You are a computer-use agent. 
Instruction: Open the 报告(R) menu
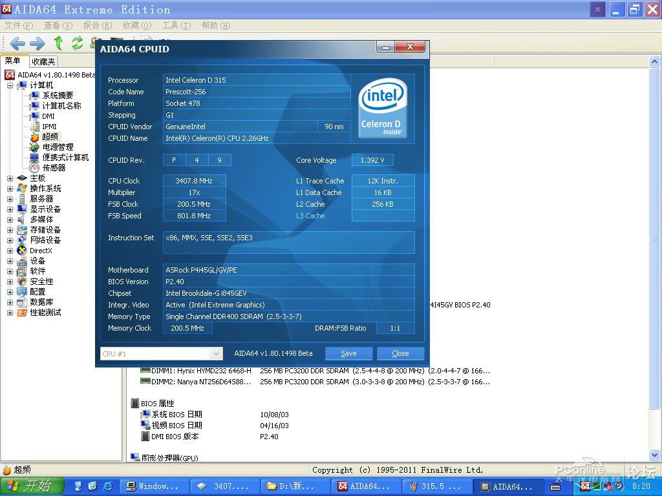coord(98,26)
